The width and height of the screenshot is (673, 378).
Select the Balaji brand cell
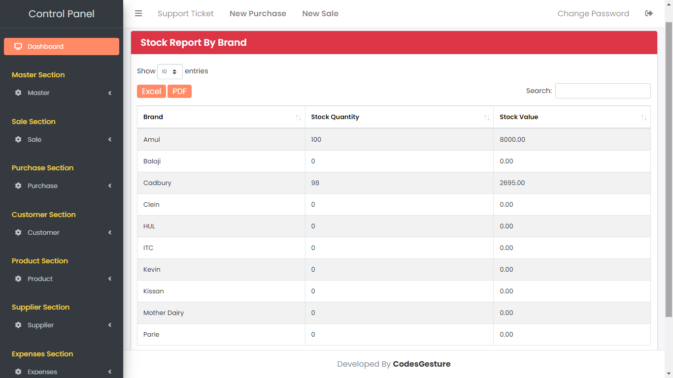(221, 161)
